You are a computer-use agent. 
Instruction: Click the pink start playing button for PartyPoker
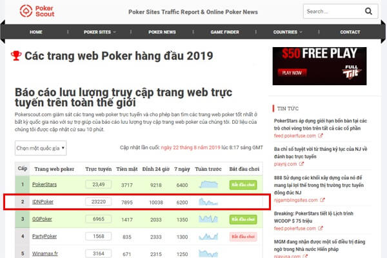click(243, 237)
